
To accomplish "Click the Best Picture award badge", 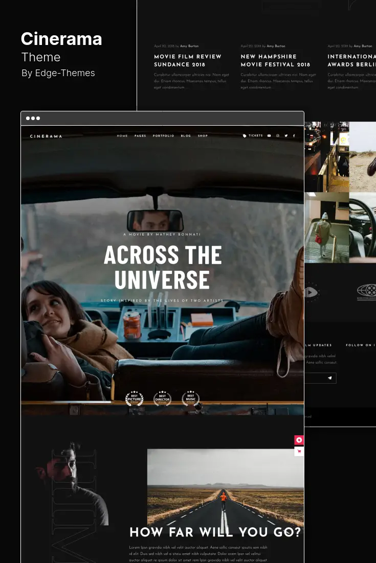I will point(134,398).
